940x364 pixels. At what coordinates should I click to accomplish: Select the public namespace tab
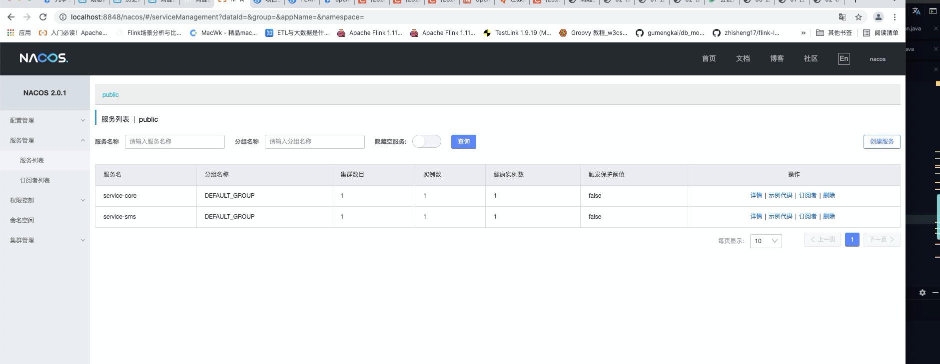110,95
